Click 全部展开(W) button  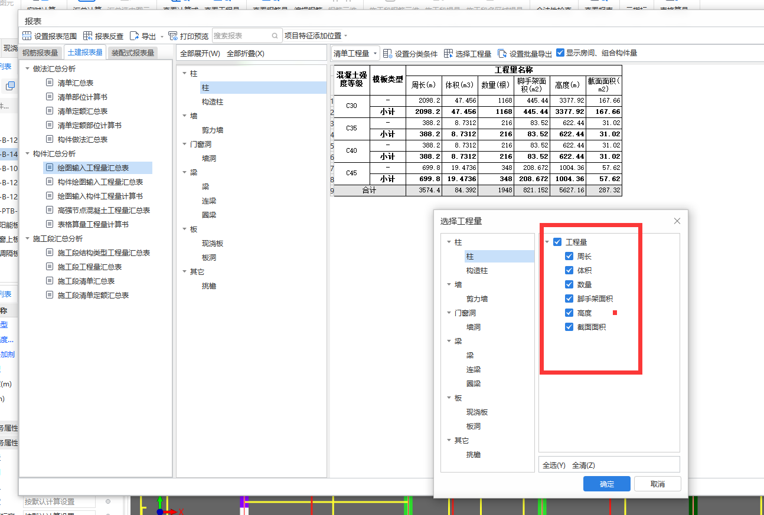point(200,53)
